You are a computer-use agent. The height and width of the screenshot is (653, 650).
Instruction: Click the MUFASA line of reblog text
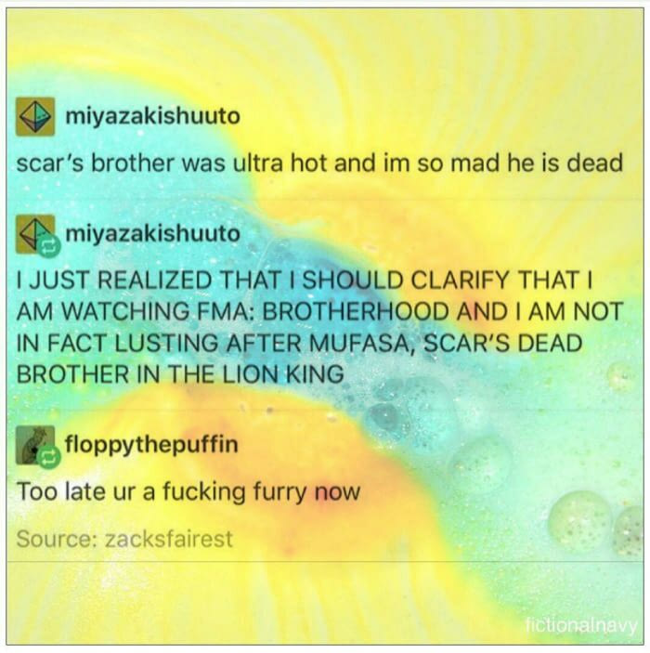(299, 343)
